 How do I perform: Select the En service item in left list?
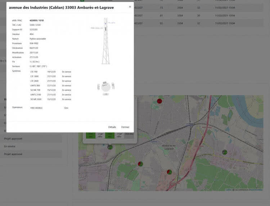point(10,146)
